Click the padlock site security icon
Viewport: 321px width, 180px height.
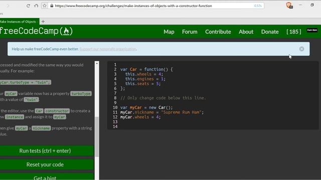52,5
